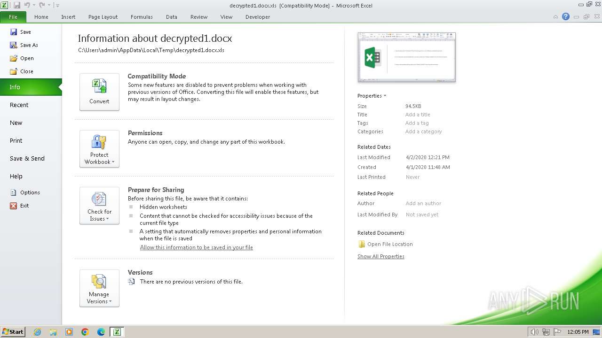
Task: Click the Action Center flag tray icon
Action: pos(557,332)
